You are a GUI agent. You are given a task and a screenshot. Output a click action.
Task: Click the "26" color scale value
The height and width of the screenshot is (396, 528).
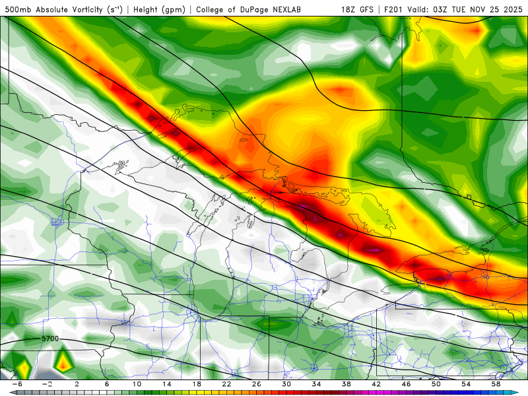tap(257, 384)
